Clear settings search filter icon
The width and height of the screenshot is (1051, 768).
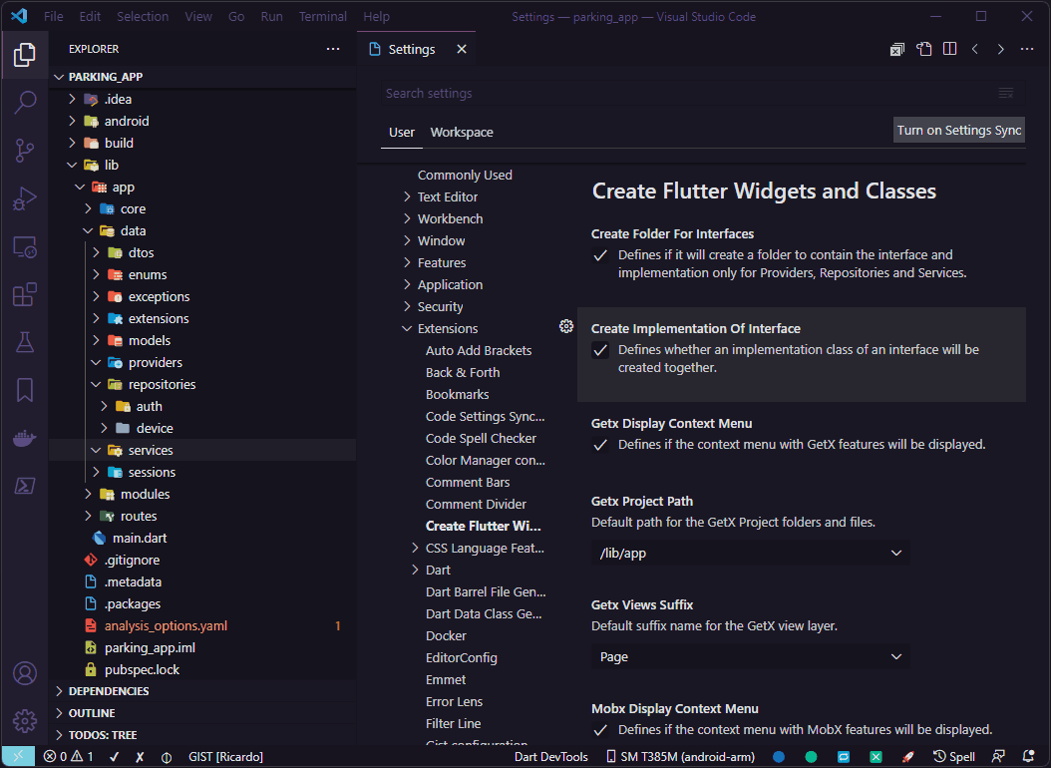coord(1006,93)
